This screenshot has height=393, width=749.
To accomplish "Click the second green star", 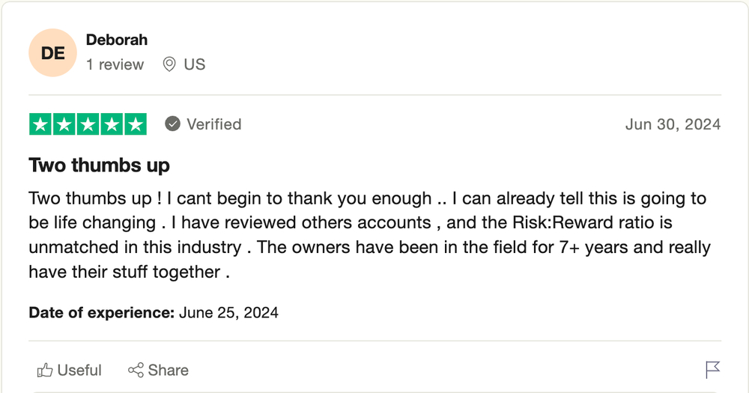I will (64, 124).
